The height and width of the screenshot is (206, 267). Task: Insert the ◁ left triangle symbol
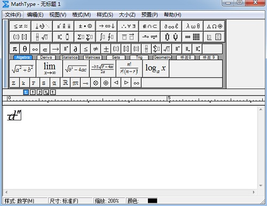click(x=116, y=83)
